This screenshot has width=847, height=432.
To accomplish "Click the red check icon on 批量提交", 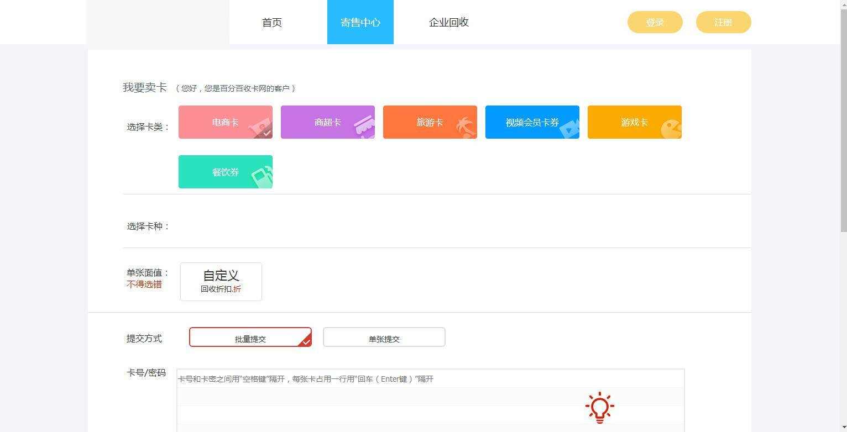I will point(305,343).
